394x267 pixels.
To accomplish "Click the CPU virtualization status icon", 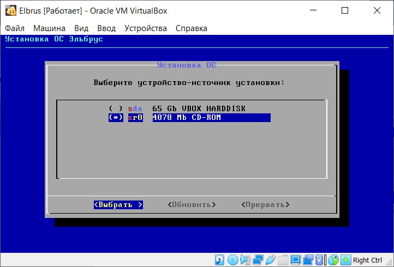I will tap(319, 260).
